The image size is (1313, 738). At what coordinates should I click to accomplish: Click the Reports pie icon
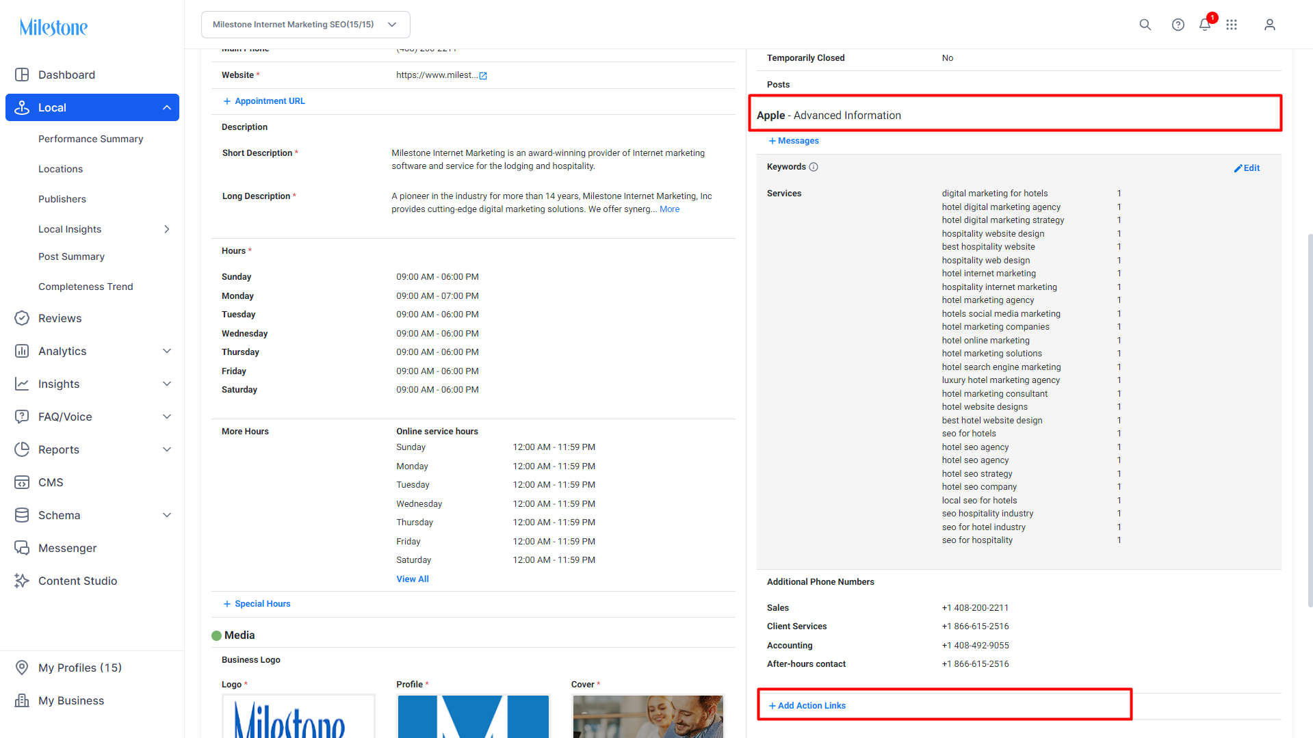[22, 449]
